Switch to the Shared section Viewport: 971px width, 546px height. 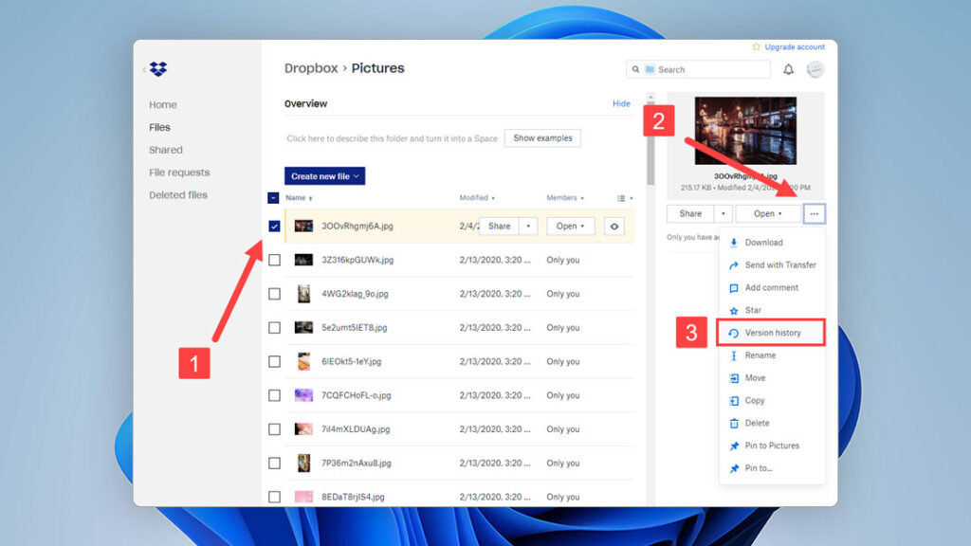coord(166,150)
